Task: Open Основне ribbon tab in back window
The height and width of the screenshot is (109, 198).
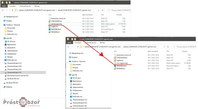Action: pyautogui.click(x=12, y=6)
